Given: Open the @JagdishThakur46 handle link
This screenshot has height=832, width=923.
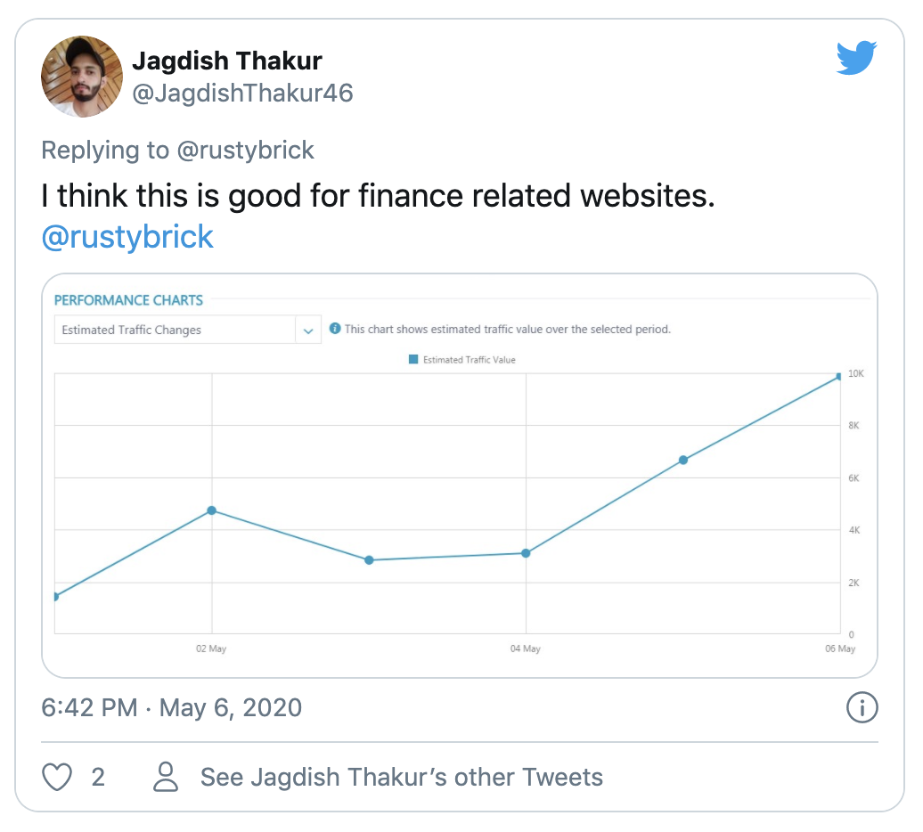Looking at the screenshot, I should coord(242,93).
